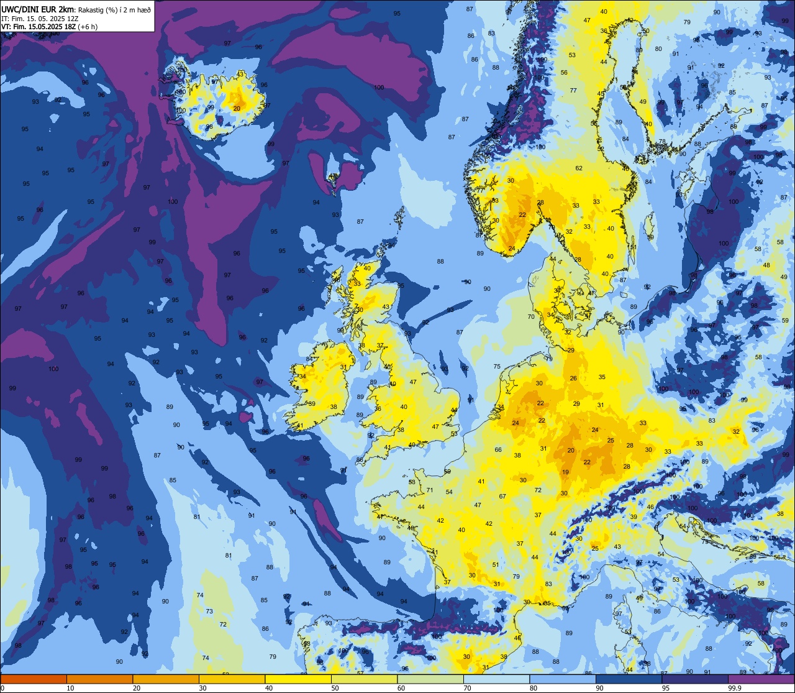This screenshot has width=795, height=693.
Task: Click the legend scale label 10
Action: pos(70,688)
